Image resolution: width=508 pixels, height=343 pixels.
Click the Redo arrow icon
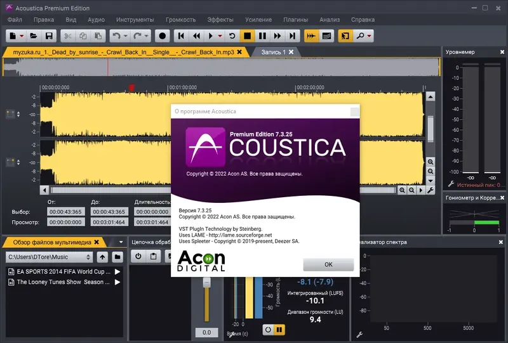137,36
